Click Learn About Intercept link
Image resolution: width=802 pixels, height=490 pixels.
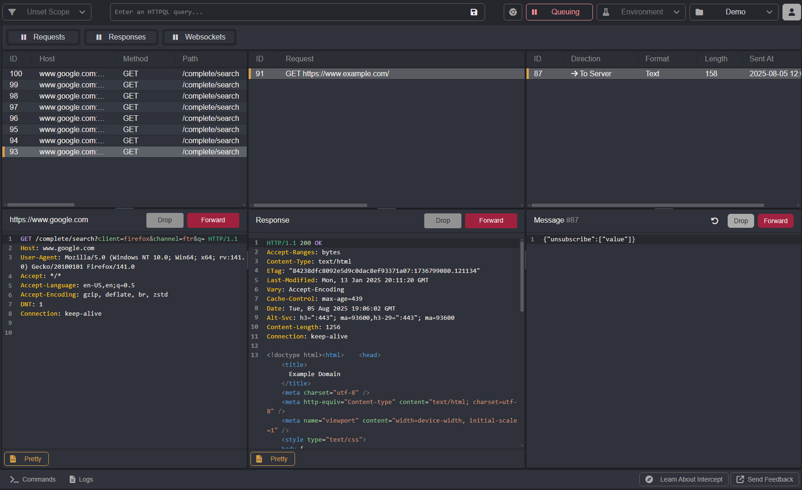[x=684, y=479]
